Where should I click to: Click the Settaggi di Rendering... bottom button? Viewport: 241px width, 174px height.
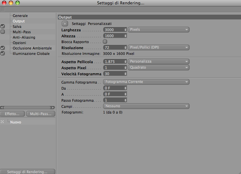point(27,172)
